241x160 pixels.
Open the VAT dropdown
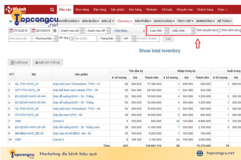128,38
